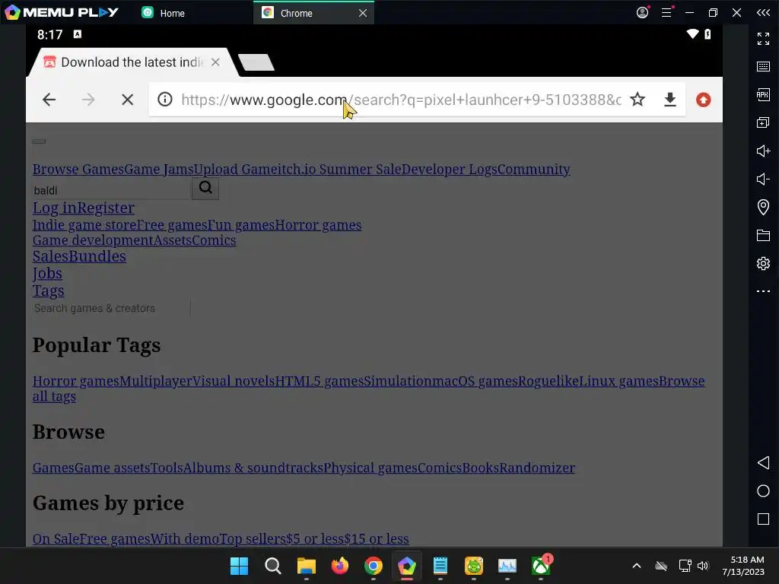Open MEmu account profile icon

coord(642,12)
